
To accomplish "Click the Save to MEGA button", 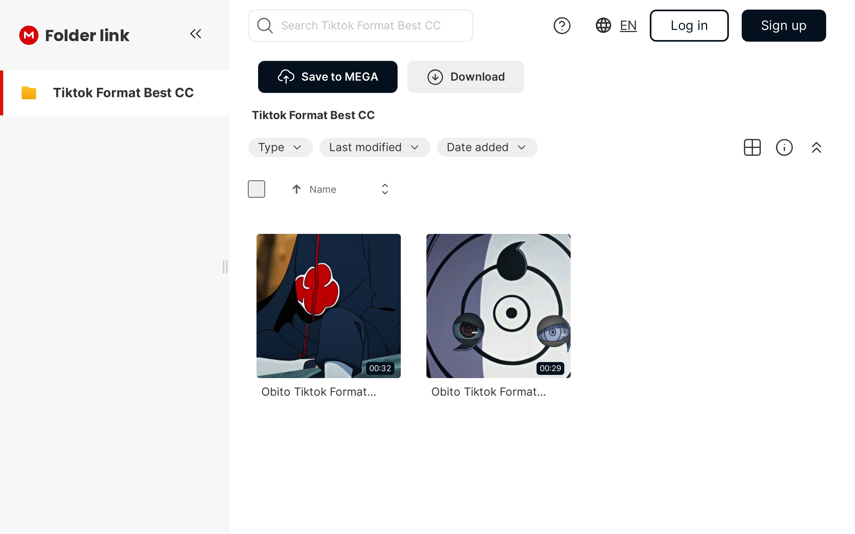I will 328,77.
